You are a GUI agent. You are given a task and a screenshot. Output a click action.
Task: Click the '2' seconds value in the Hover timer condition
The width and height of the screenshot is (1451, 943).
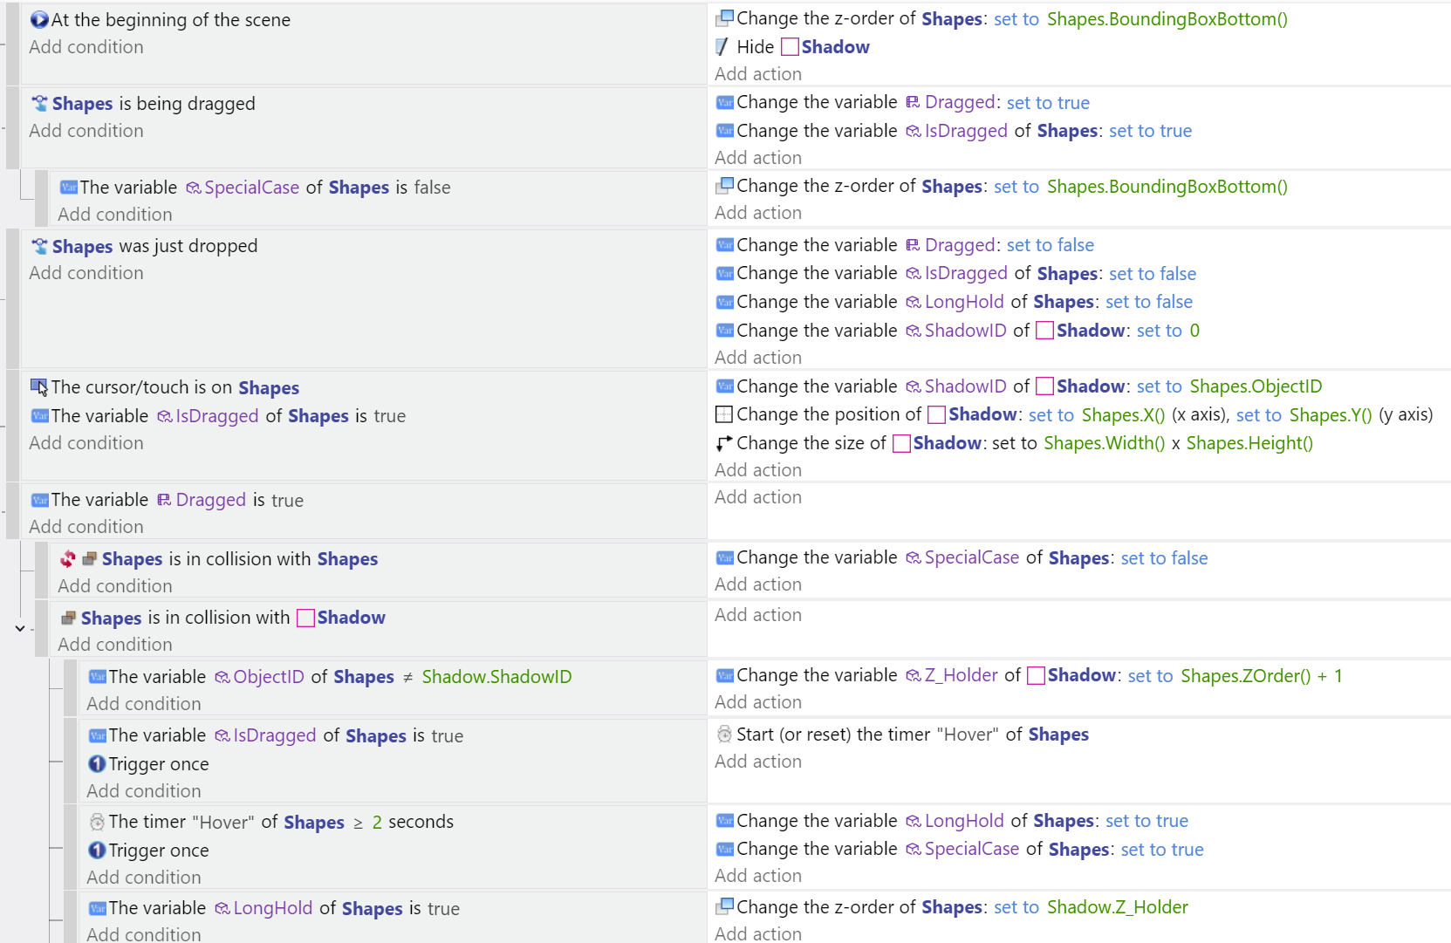coord(377,823)
